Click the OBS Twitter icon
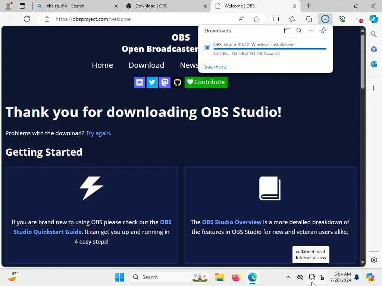This screenshot has width=382, height=286. click(152, 82)
